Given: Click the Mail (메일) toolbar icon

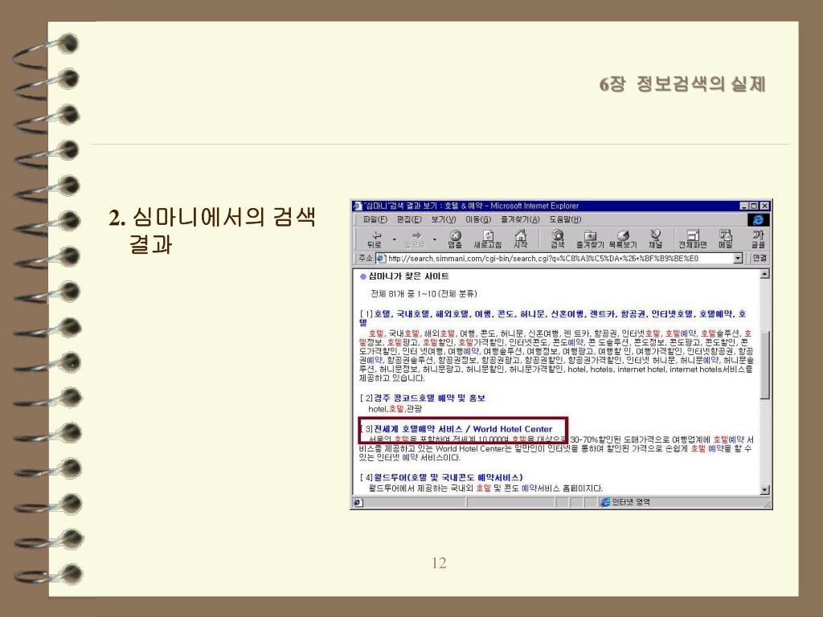Looking at the screenshot, I should [x=726, y=239].
